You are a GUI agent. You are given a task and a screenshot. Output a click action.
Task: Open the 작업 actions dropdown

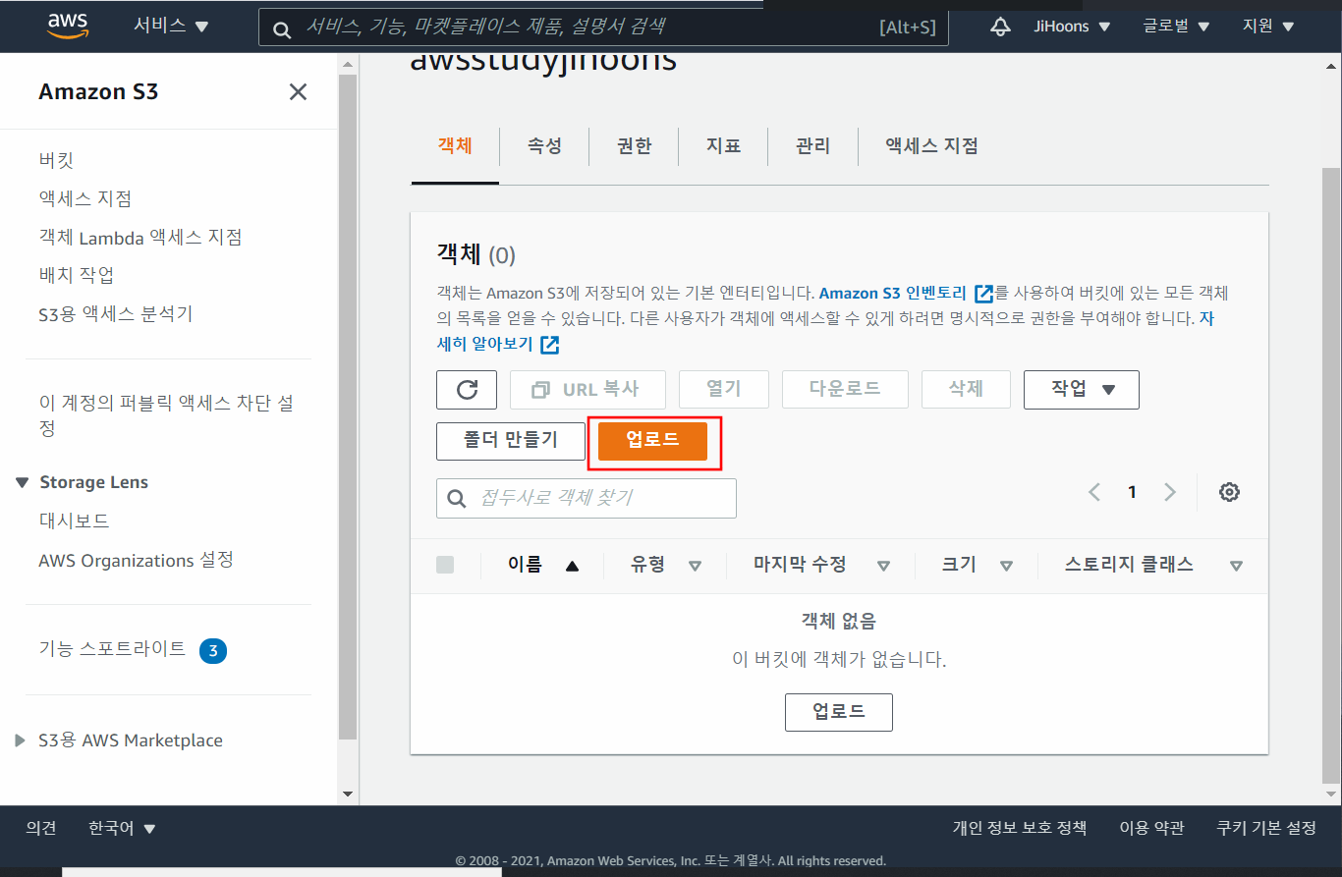(1082, 390)
